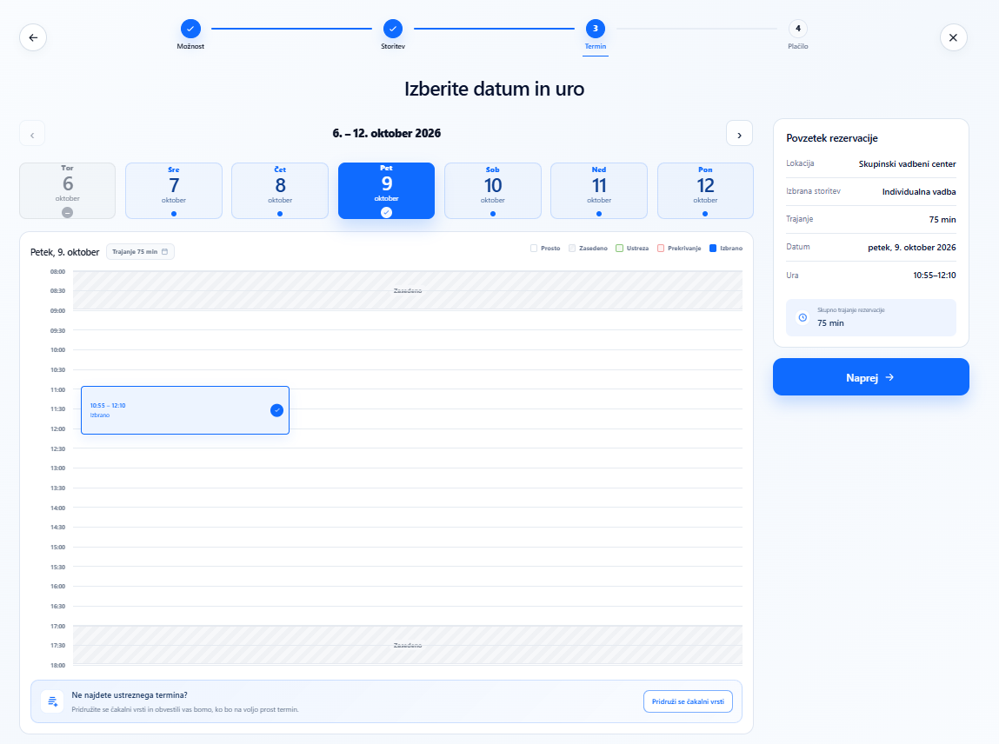Click the 14:00 time label

58,508
